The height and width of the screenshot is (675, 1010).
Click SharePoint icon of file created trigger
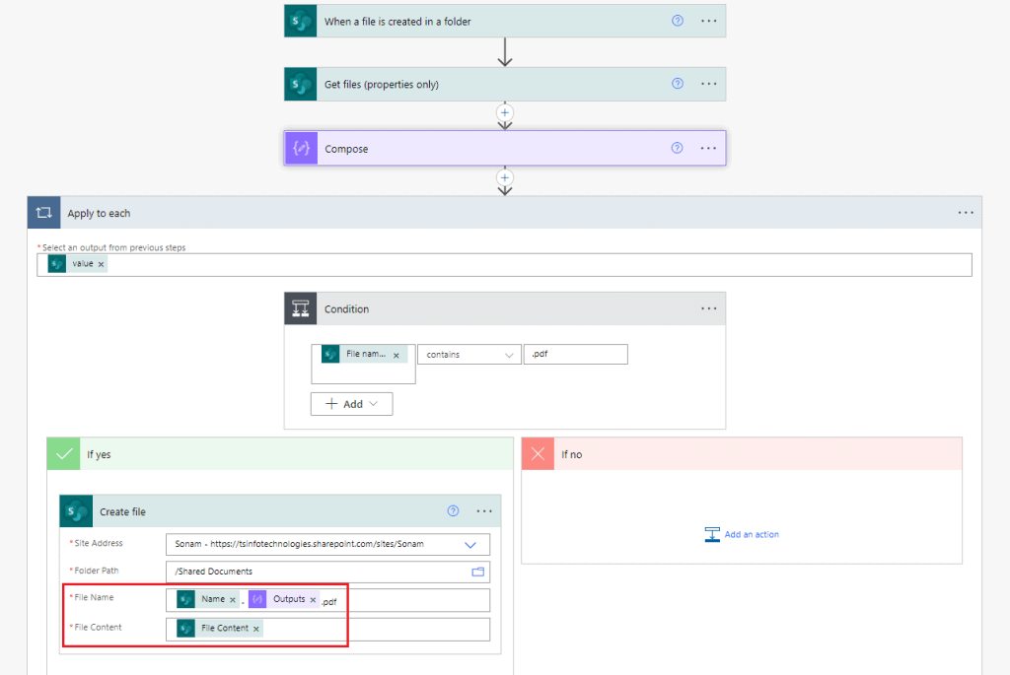(x=300, y=21)
